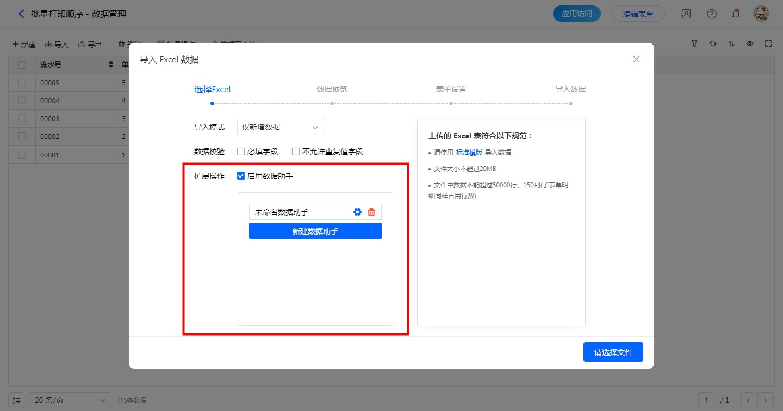783x411 pixels.
Task: Open the filter funnel icon
Action: [694, 44]
